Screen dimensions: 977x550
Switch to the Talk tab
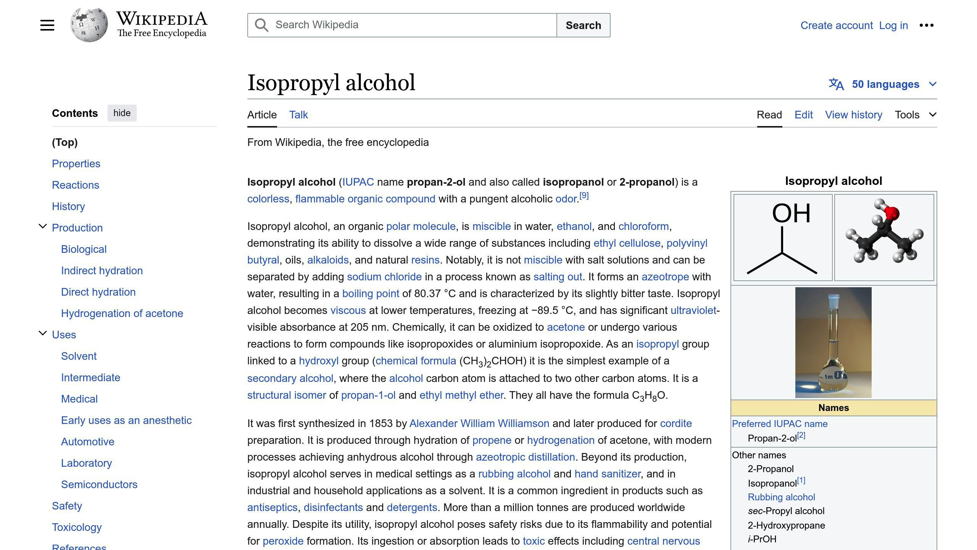pos(298,115)
